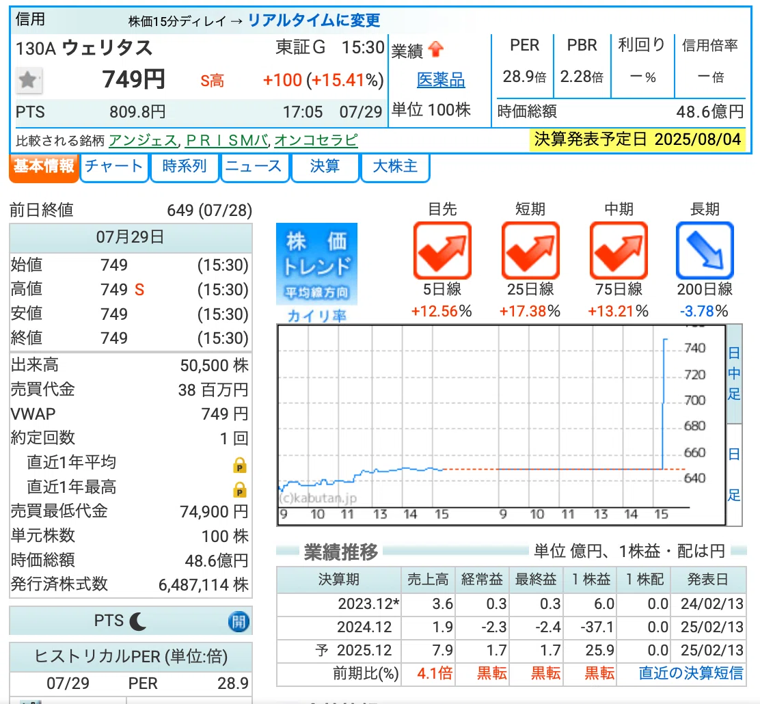Screen dimensions: 760x704
Task: Click the 高値 749 S row
Action: point(130,289)
